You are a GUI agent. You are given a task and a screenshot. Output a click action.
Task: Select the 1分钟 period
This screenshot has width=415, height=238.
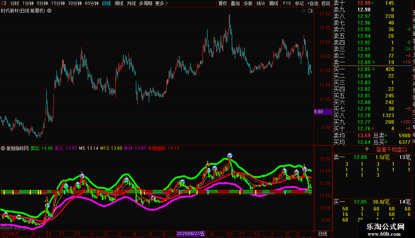28,3
